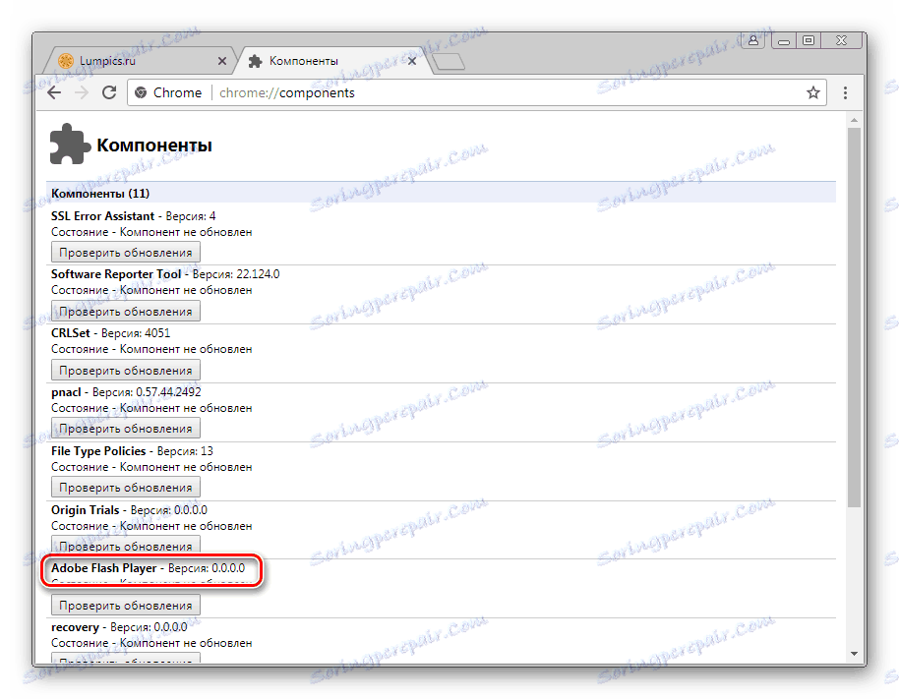Screen dimensions: 899x699
Task: Check updates for Origin Trials
Action: [126, 546]
